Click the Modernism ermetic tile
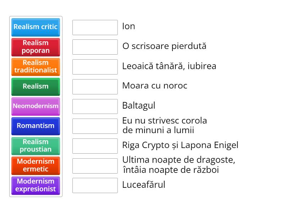The width and height of the screenshot is (284, 213). point(35,165)
